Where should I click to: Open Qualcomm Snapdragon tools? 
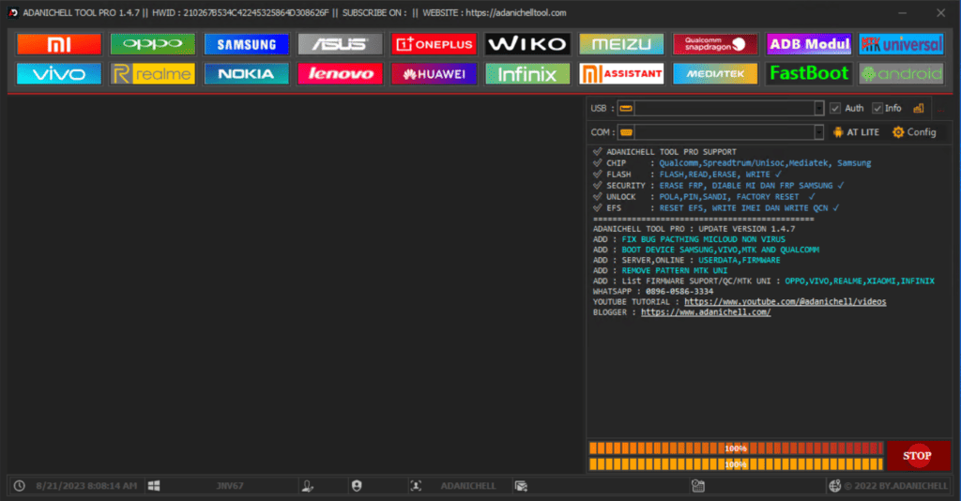715,44
